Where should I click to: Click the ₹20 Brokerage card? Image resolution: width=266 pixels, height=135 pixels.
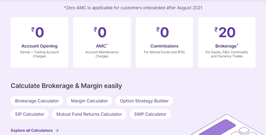click(x=227, y=42)
